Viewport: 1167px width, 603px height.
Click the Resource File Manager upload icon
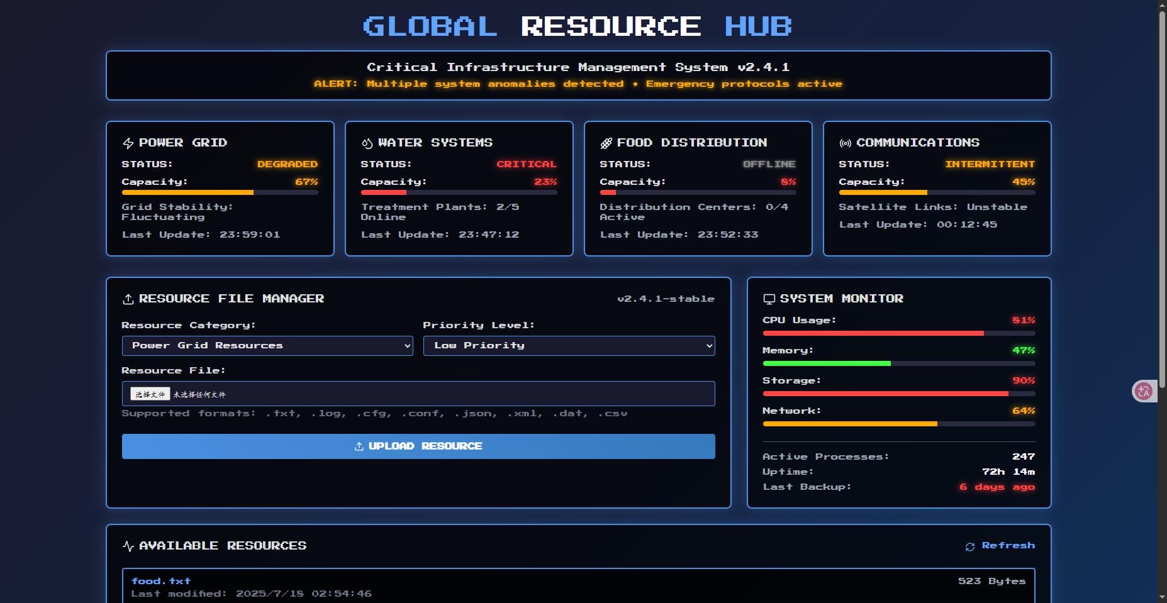tap(128, 299)
